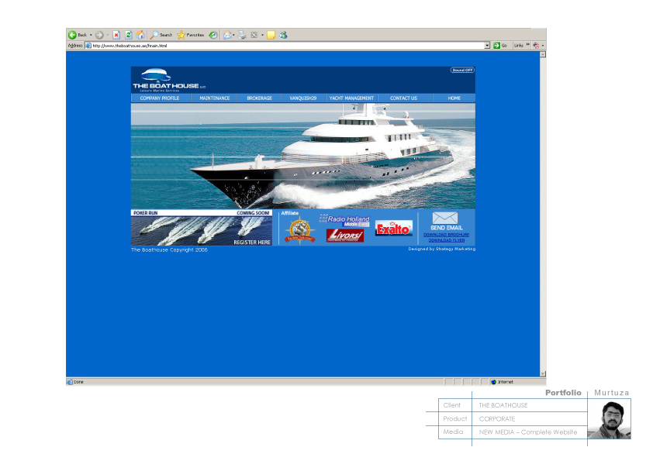Viewport: 653px width, 461px height.
Task: Open the Search toolbar button
Action: click(161, 35)
